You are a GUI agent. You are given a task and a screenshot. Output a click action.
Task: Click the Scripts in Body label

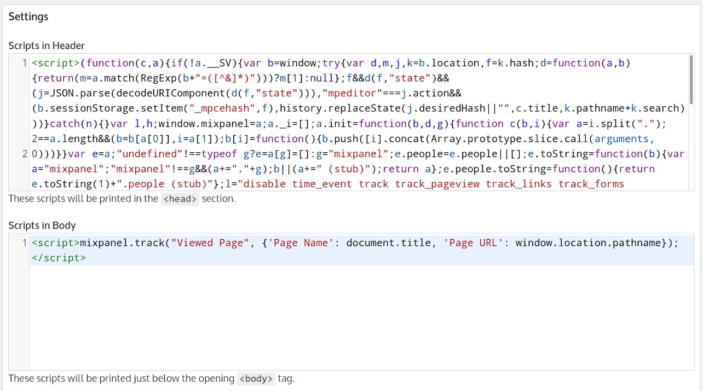[x=42, y=225]
